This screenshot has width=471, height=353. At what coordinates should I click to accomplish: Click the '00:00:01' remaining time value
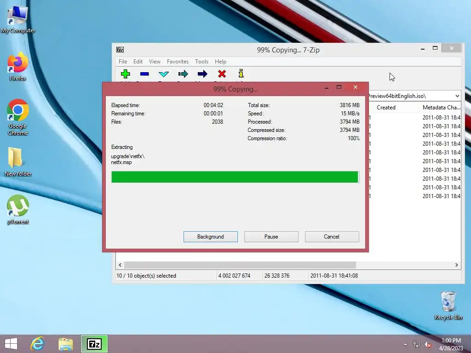pos(213,114)
